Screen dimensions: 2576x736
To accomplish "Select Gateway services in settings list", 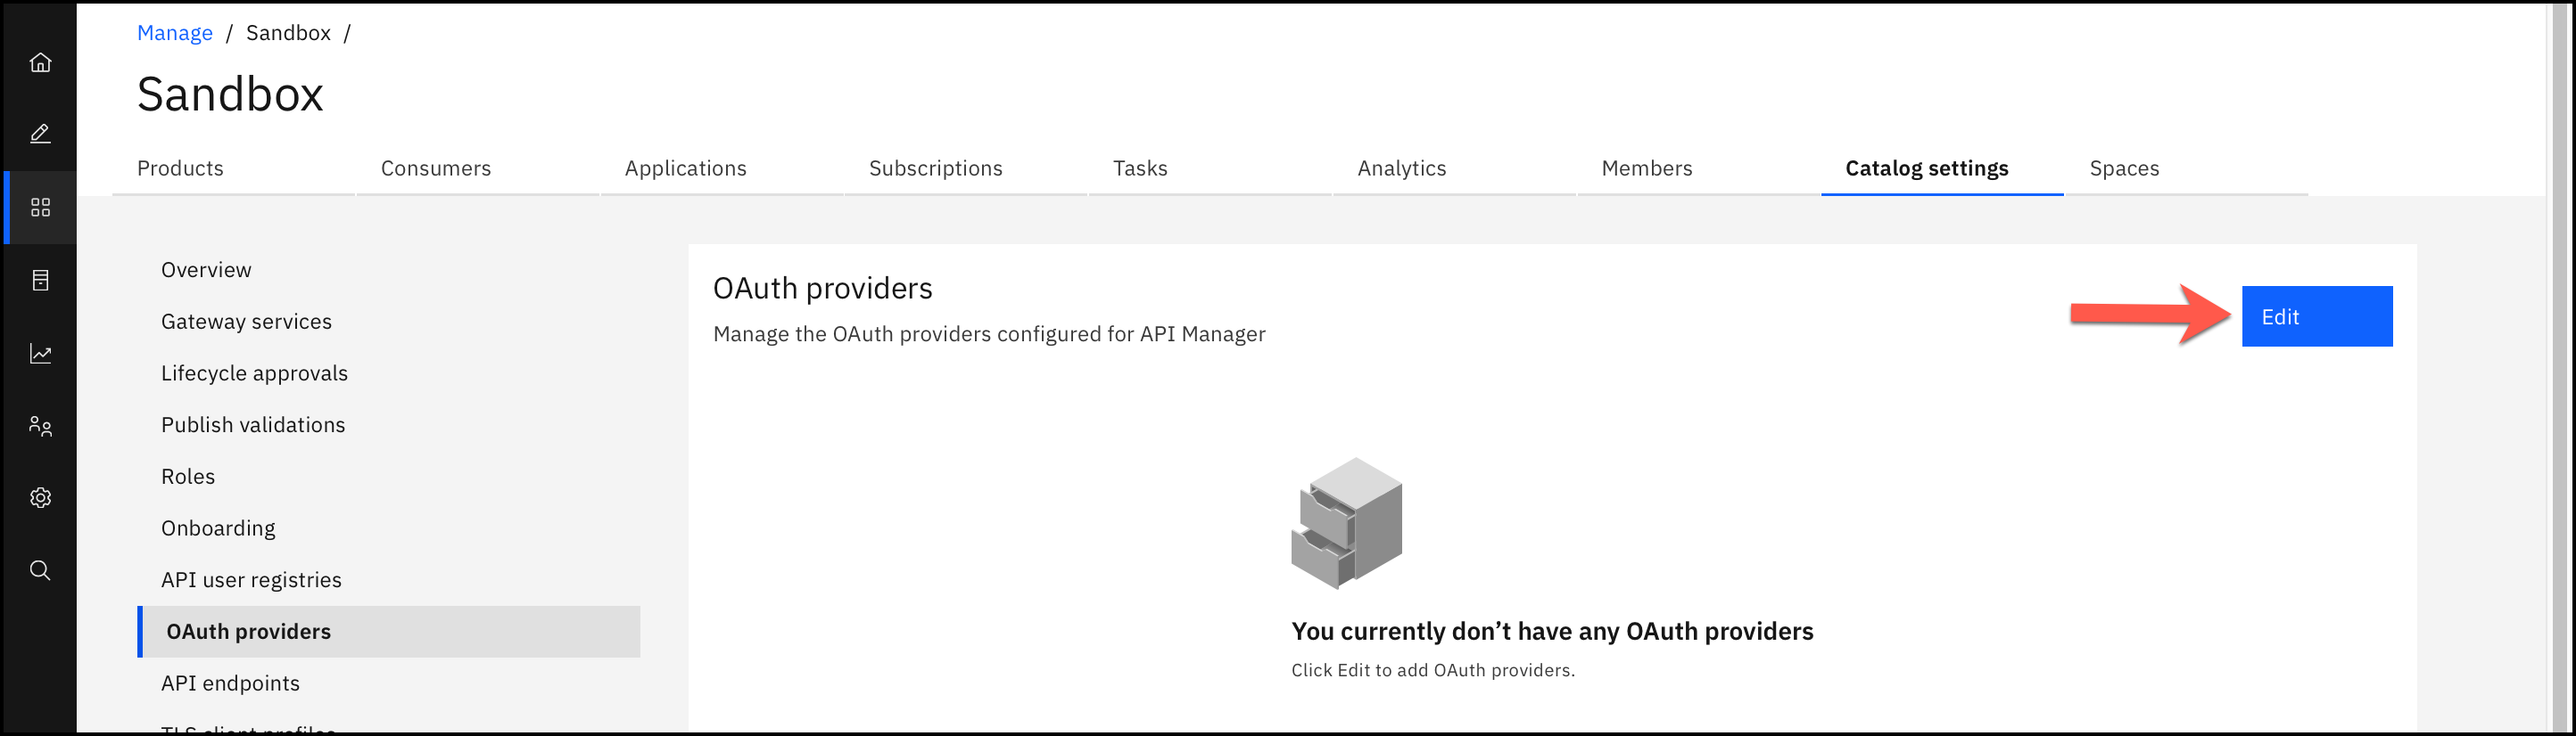I will [246, 322].
